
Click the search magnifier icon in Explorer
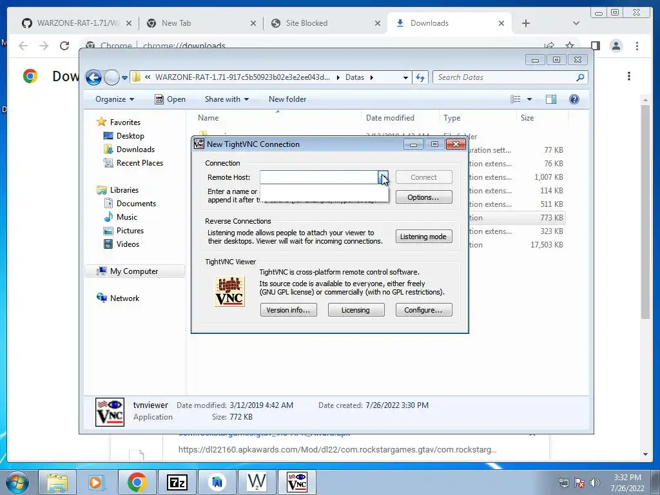(581, 77)
